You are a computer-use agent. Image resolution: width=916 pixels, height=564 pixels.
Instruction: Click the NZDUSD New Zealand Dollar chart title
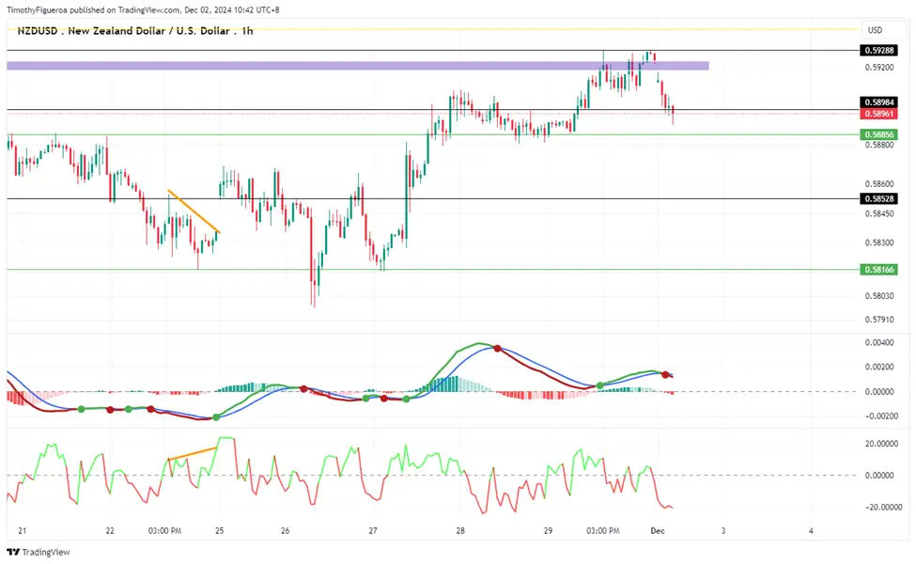pyautogui.click(x=135, y=31)
